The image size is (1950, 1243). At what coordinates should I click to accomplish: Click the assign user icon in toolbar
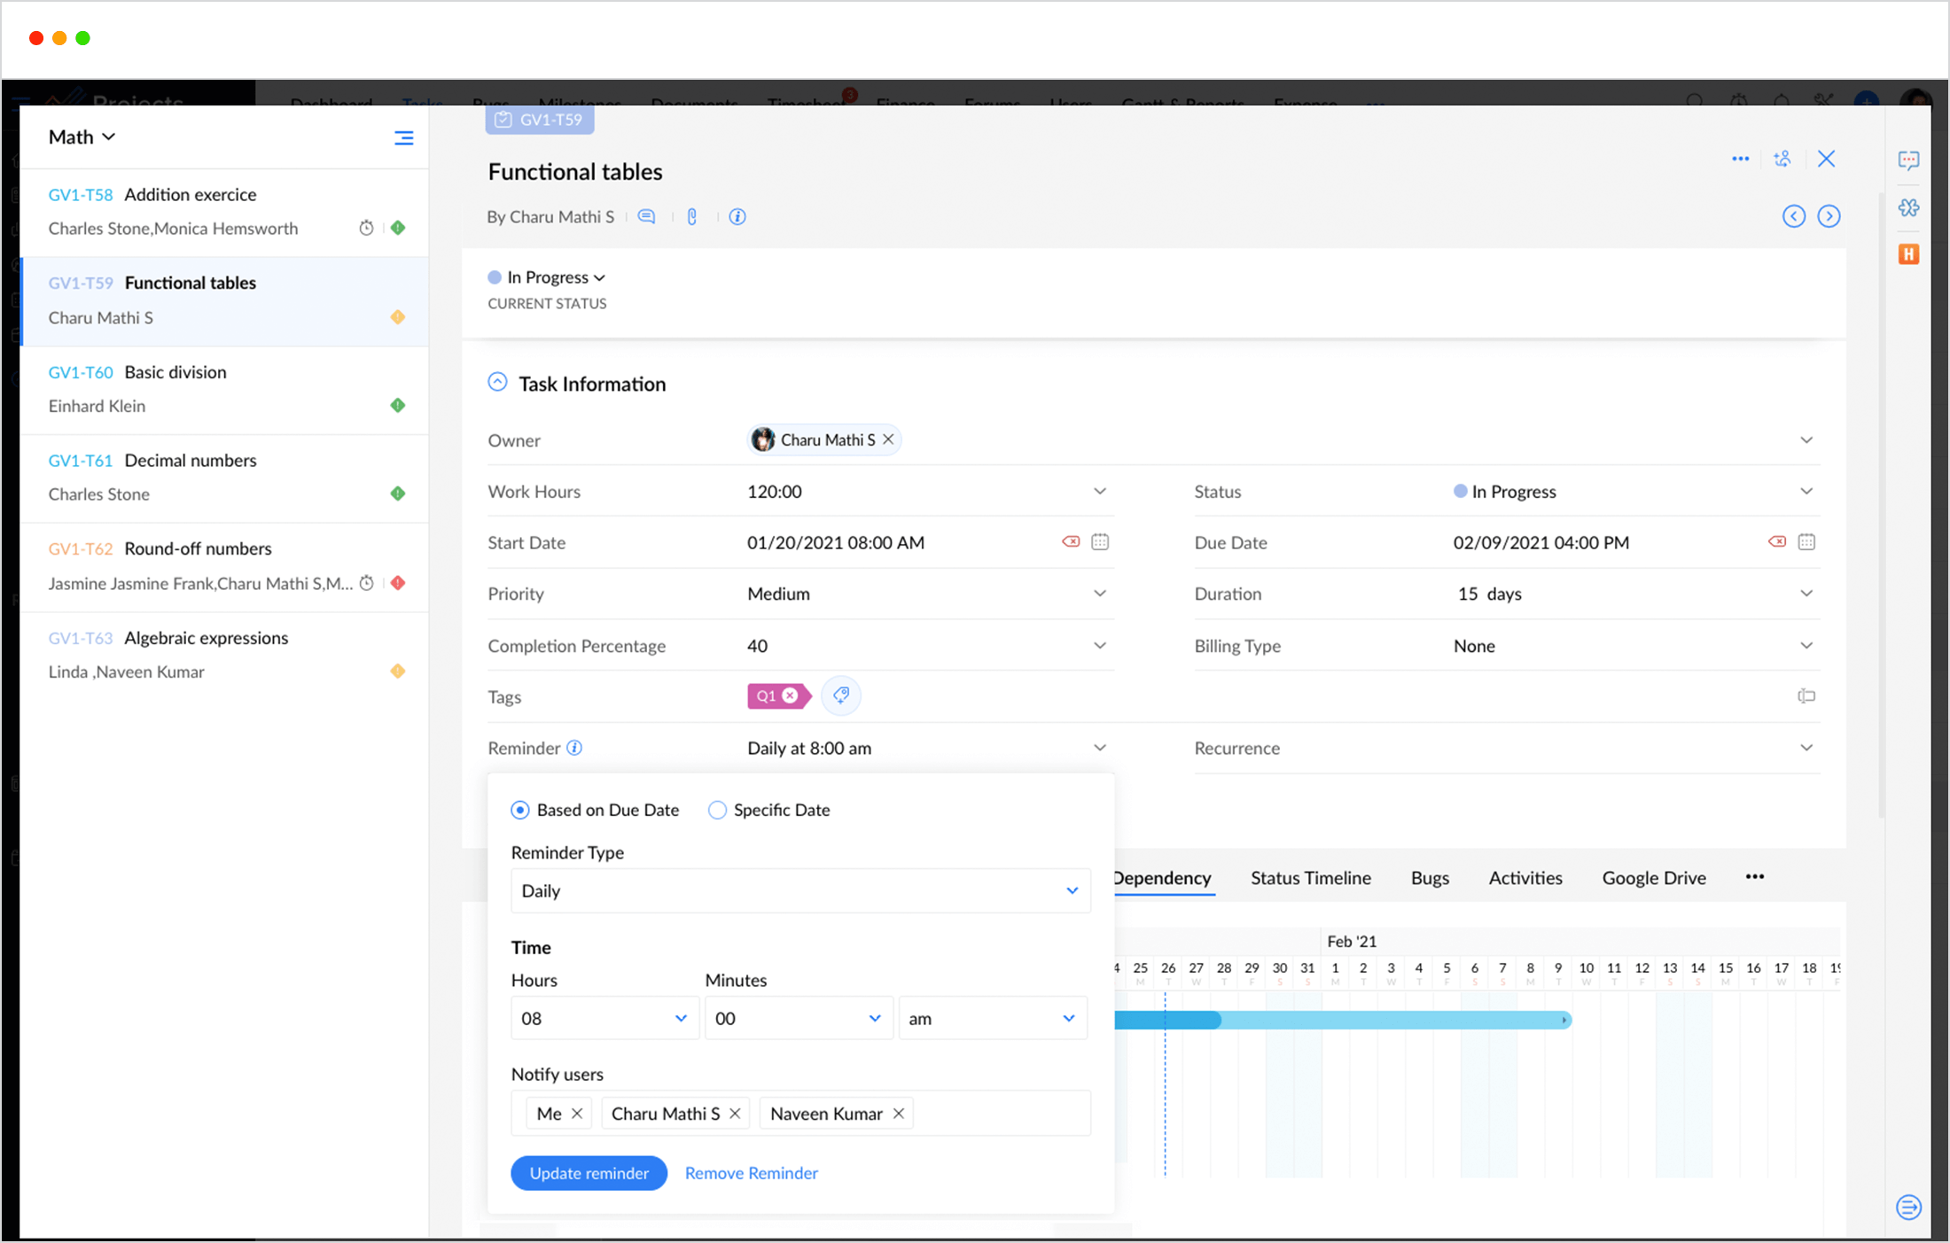[1782, 156]
